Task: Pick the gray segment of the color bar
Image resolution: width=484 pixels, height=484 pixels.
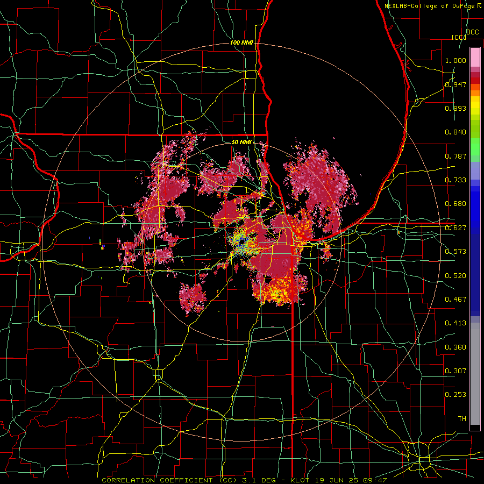Action: [x=475, y=374]
